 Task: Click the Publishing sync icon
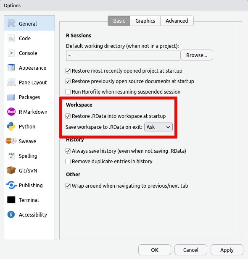pos(11,185)
